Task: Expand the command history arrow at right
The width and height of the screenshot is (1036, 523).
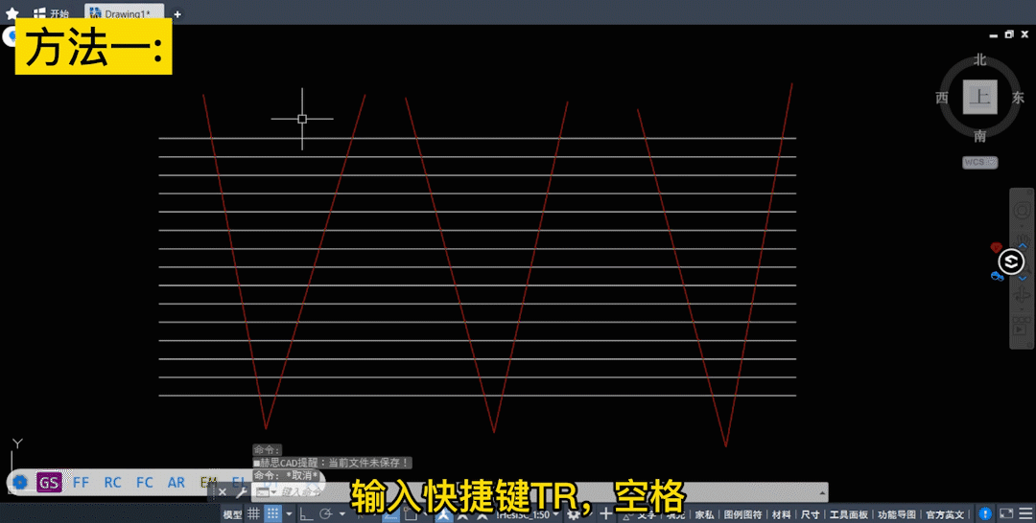Action: 823,492
